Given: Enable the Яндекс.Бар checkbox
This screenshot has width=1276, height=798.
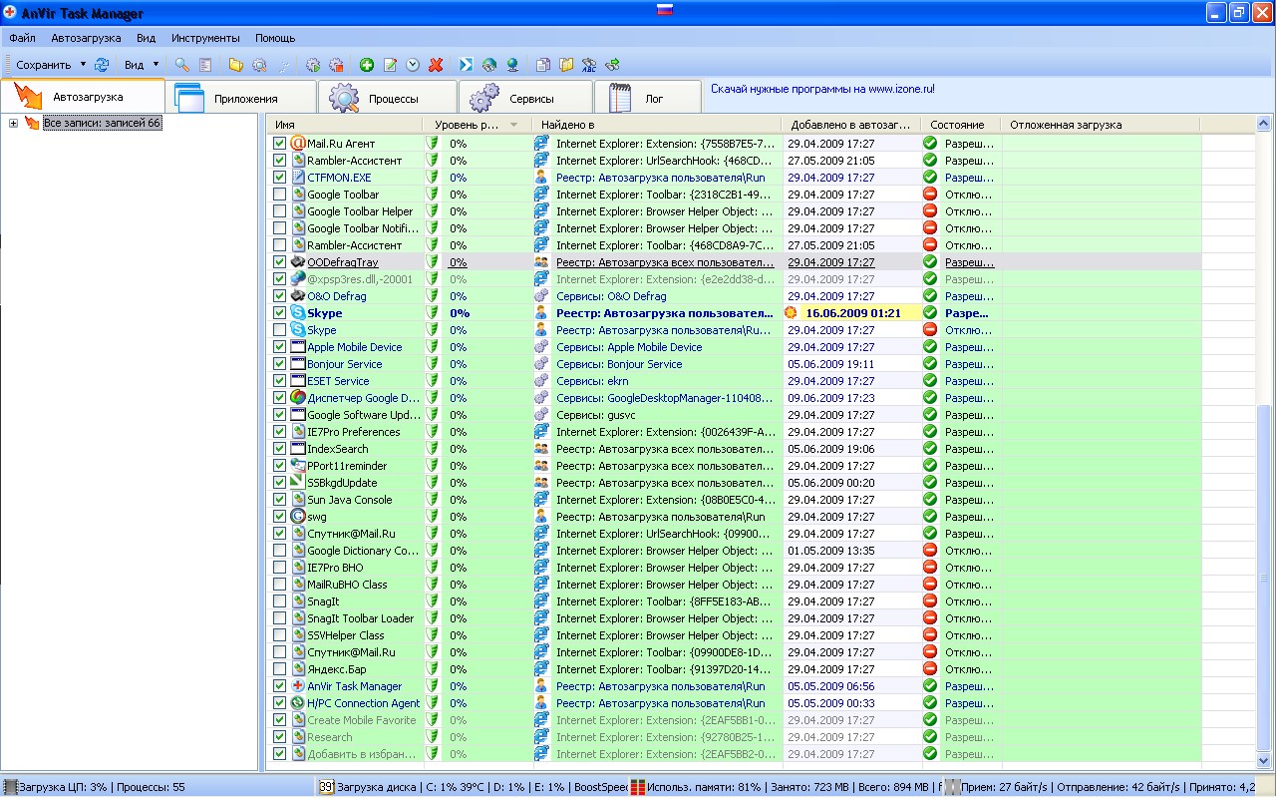Looking at the screenshot, I should pyautogui.click(x=280, y=669).
